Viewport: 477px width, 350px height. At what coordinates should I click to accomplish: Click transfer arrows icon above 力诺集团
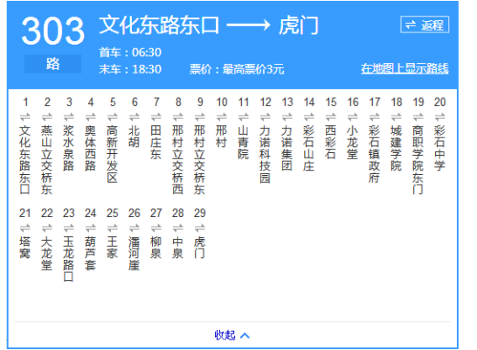click(x=287, y=116)
